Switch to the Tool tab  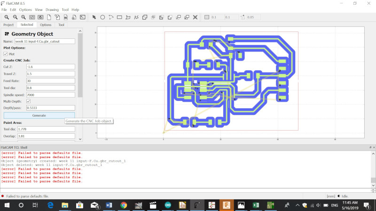coord(61,25)
